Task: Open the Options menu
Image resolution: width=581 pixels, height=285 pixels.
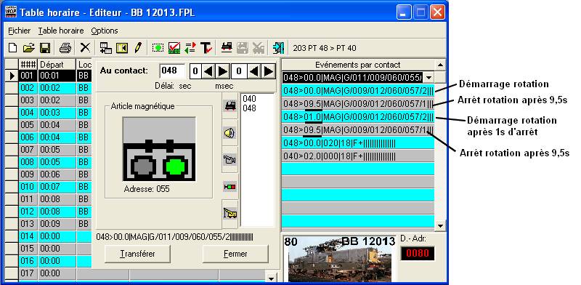Action: [105, 31]
